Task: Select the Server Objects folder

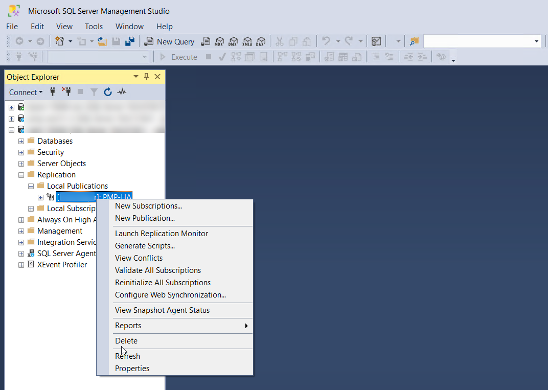Action: (x=61, y=164)
